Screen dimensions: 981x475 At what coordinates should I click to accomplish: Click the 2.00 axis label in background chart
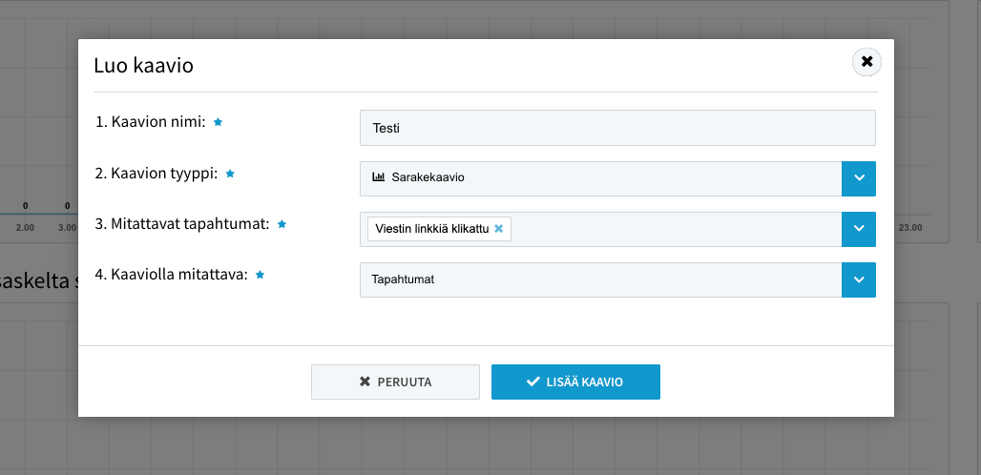(x=25, y=228)
